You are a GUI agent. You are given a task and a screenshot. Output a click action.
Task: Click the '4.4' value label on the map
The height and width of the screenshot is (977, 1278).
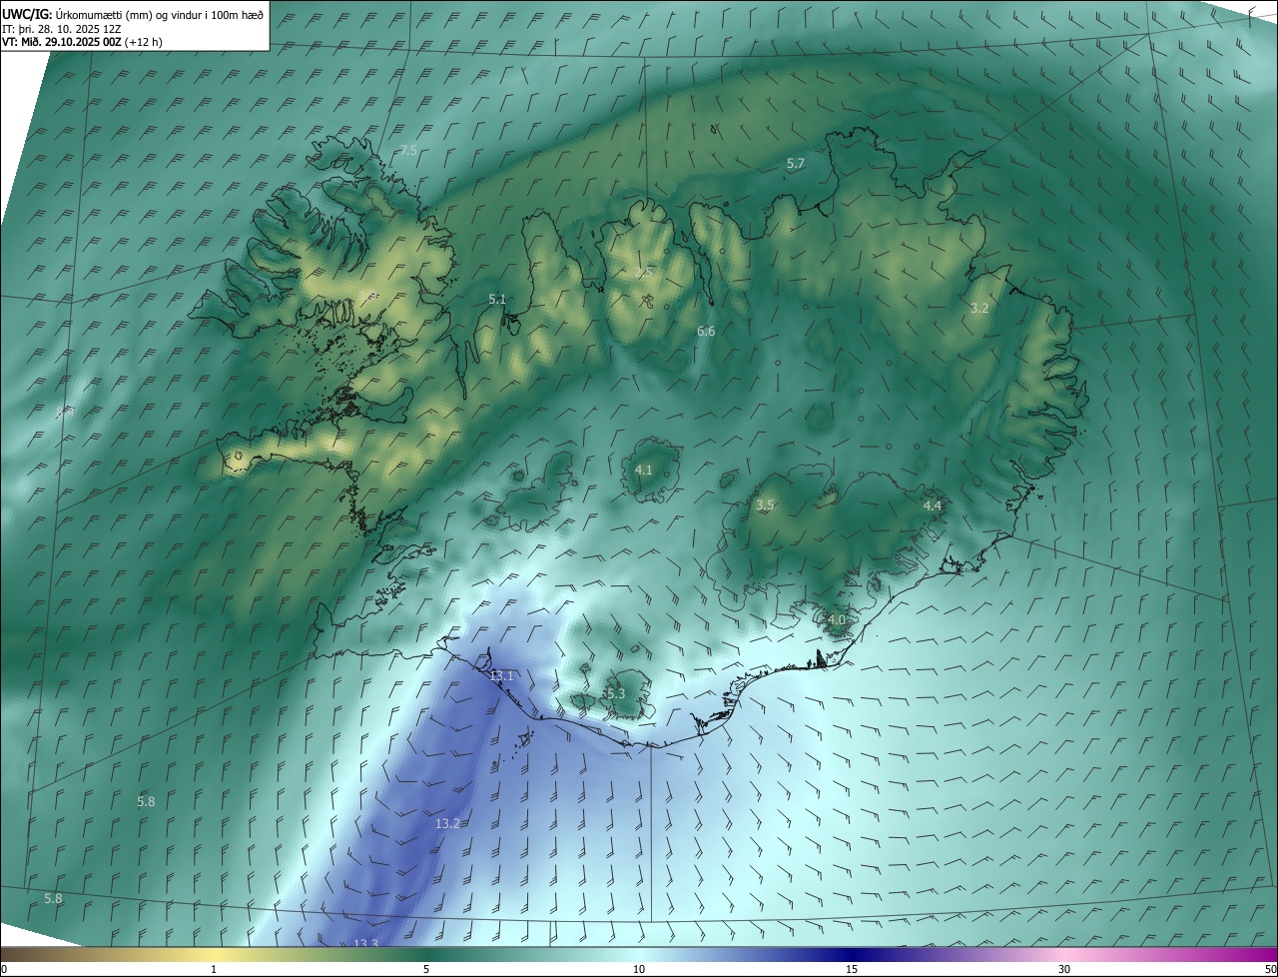(x=933, y=507)
